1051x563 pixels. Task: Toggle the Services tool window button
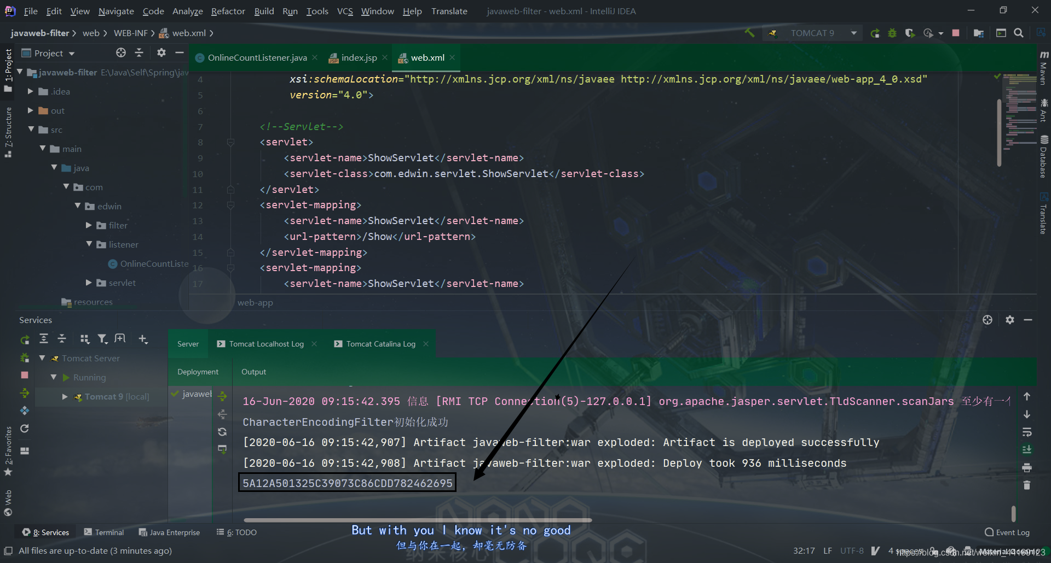tap(46, 532)
